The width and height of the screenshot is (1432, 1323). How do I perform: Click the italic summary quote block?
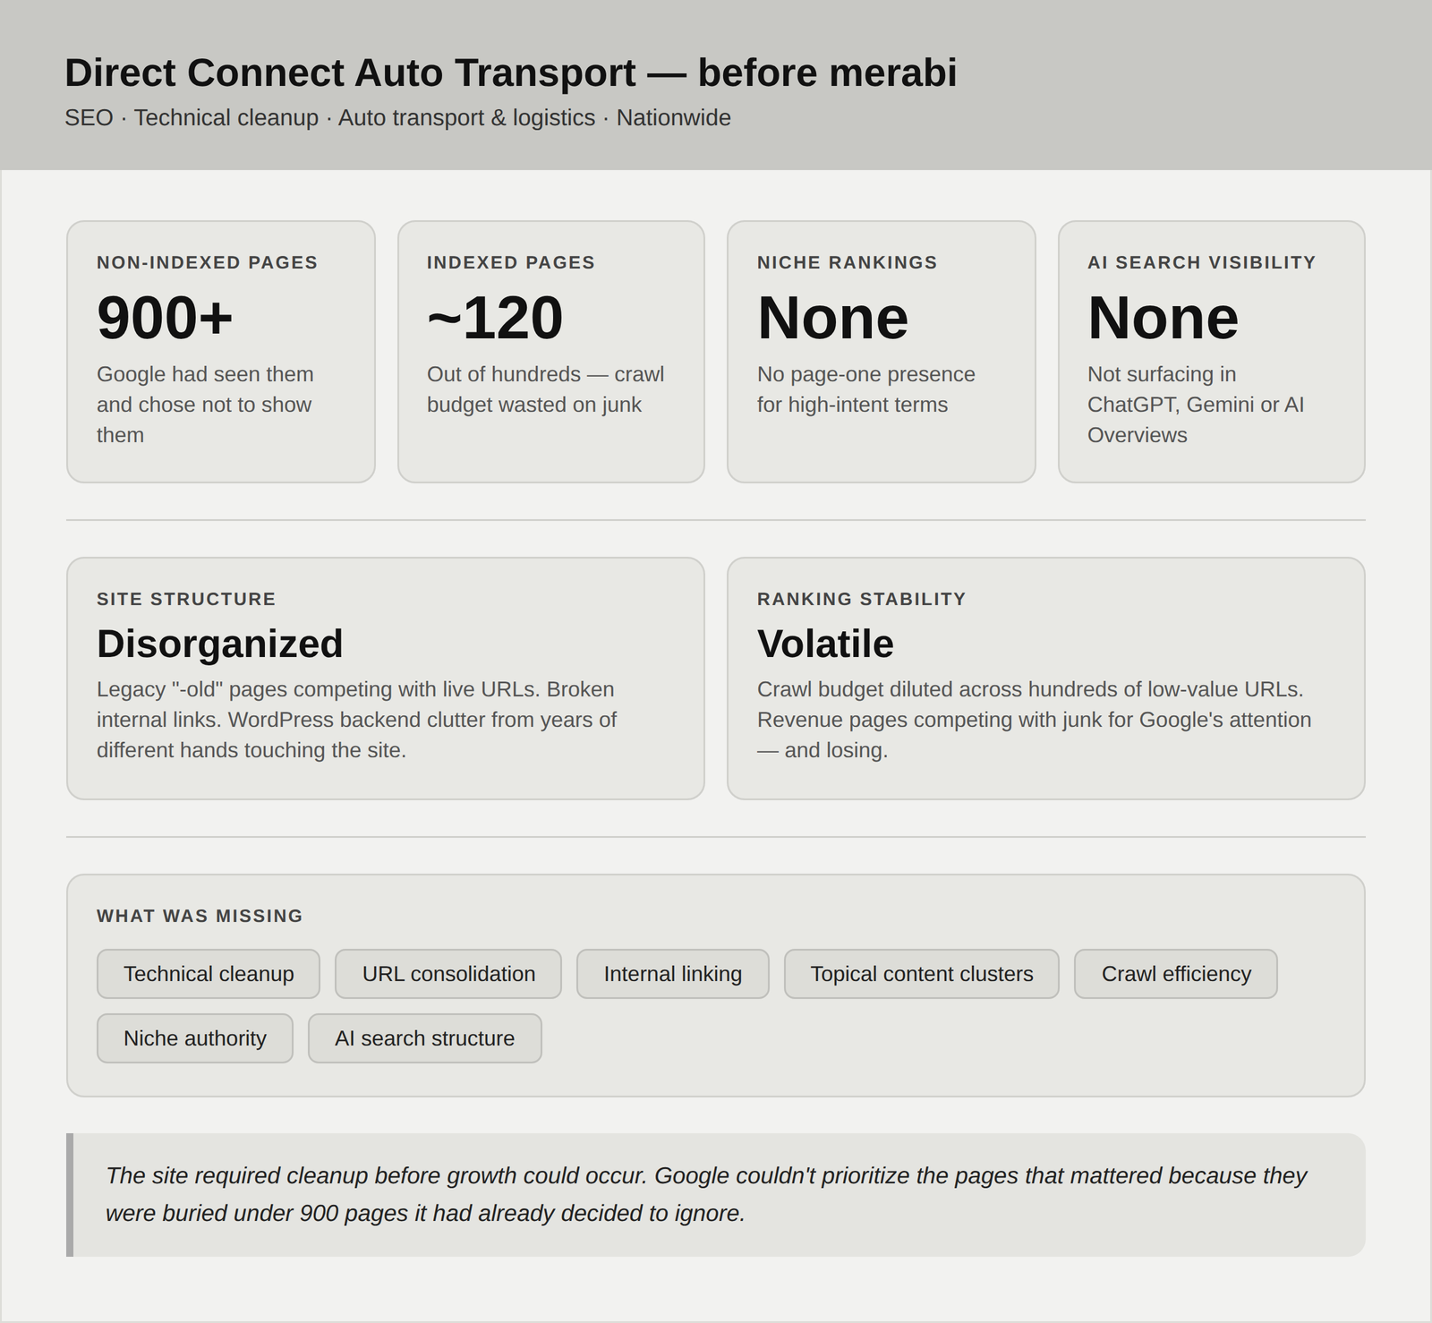pyautogui.click(x=716, y=1195)
